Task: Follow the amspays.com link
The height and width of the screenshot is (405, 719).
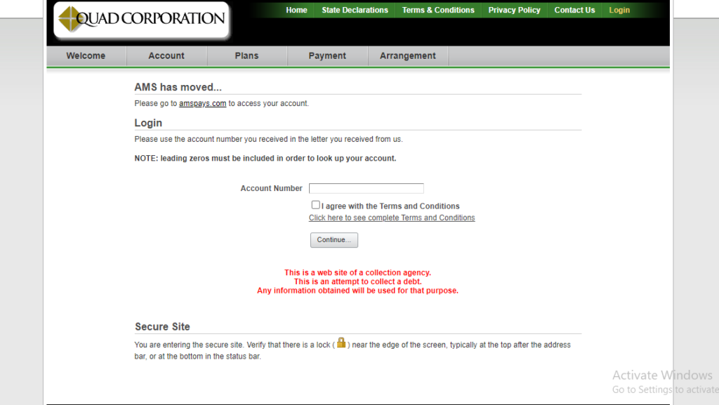Action: [202, 104]
